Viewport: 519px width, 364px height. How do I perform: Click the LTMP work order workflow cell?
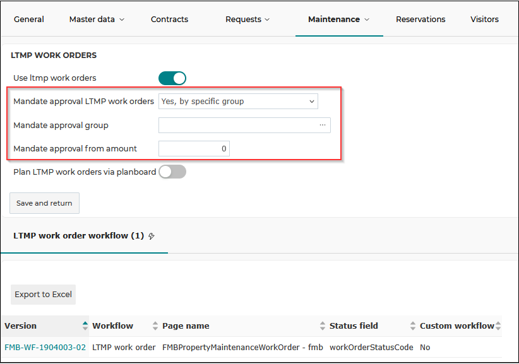pyautogui.click(x=124, y=347)
